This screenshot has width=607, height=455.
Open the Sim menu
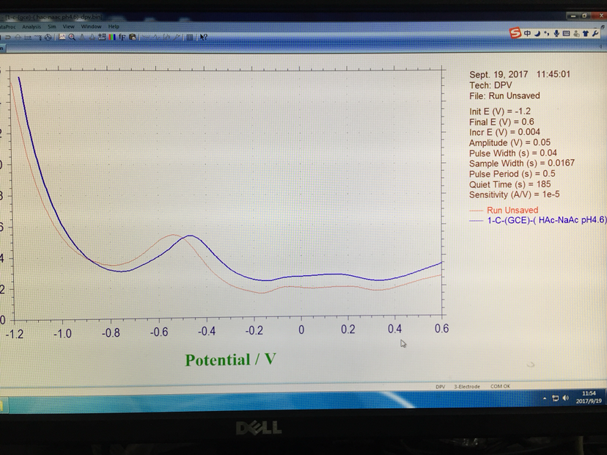[52, 26]
